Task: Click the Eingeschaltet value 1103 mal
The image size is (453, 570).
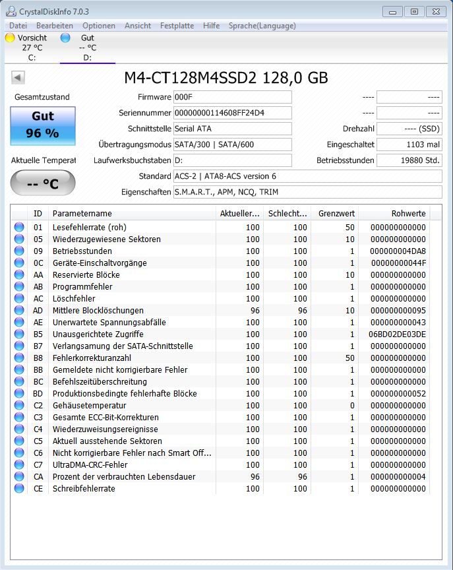Action: click(x=409, y=144)
